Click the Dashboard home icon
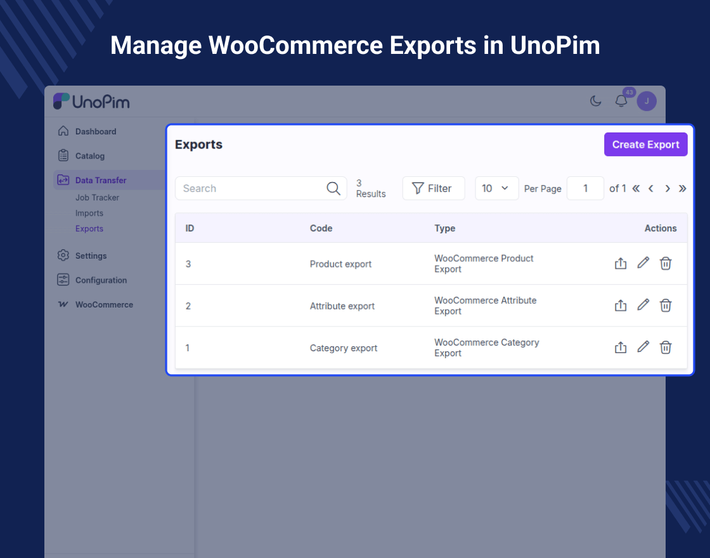Image resolution: width=710 pixels, height=558 pixels. [x=63, y=131]
